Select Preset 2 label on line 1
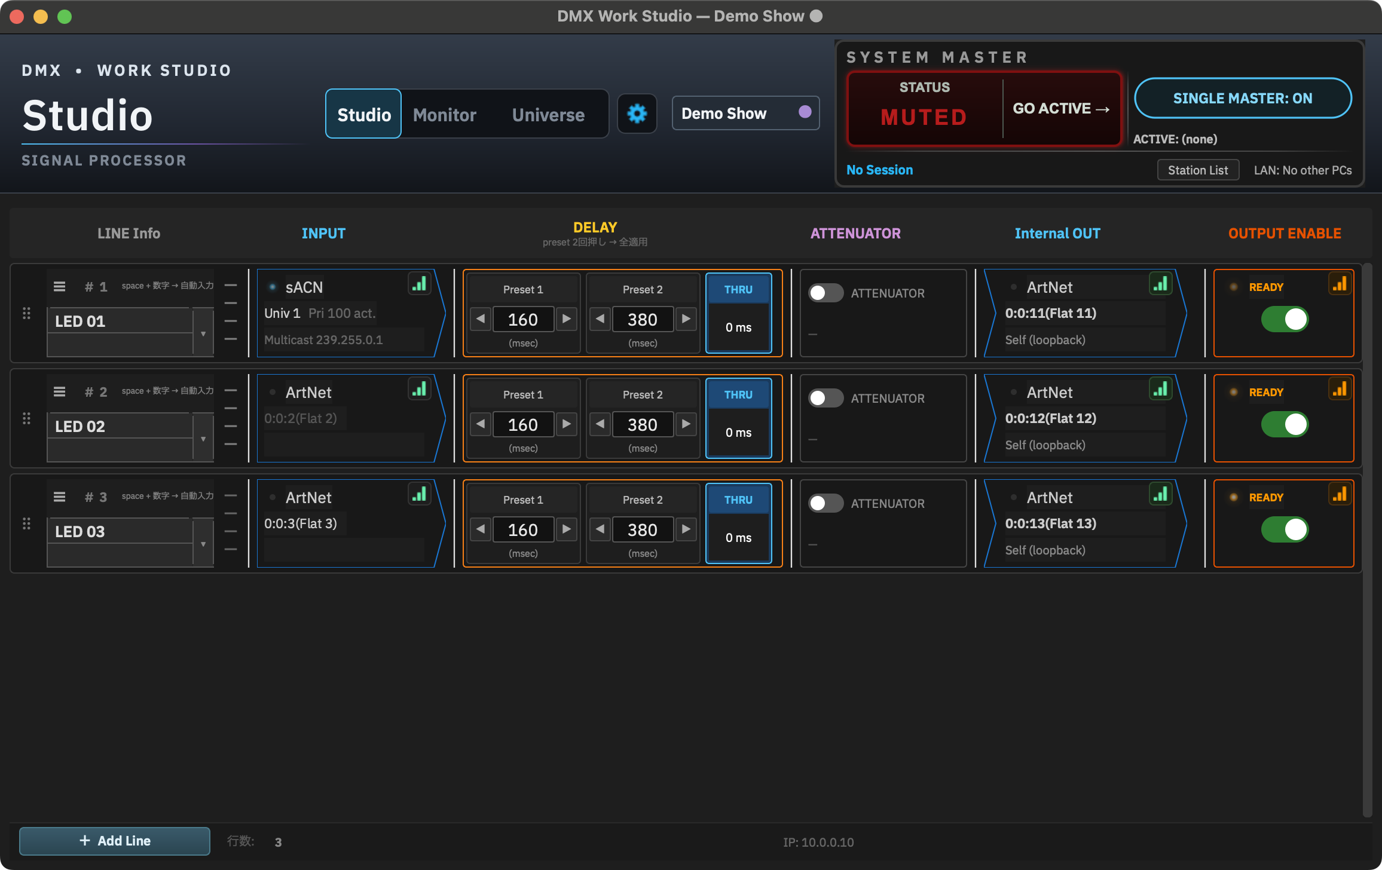Screen dimensions: 1382x870 pyautogui.click(x=643, y=289)
